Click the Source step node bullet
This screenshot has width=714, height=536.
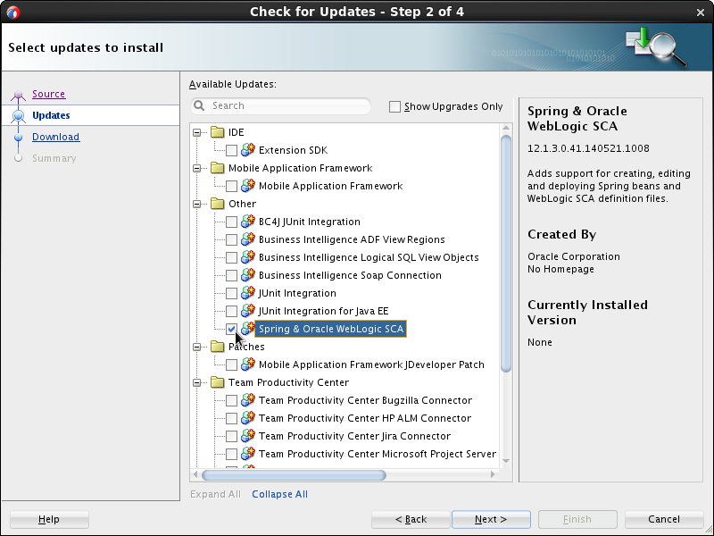point(18,95)
